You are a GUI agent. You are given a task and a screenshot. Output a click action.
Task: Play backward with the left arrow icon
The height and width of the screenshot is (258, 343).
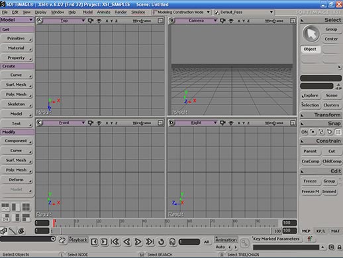[x=127, y=242]
